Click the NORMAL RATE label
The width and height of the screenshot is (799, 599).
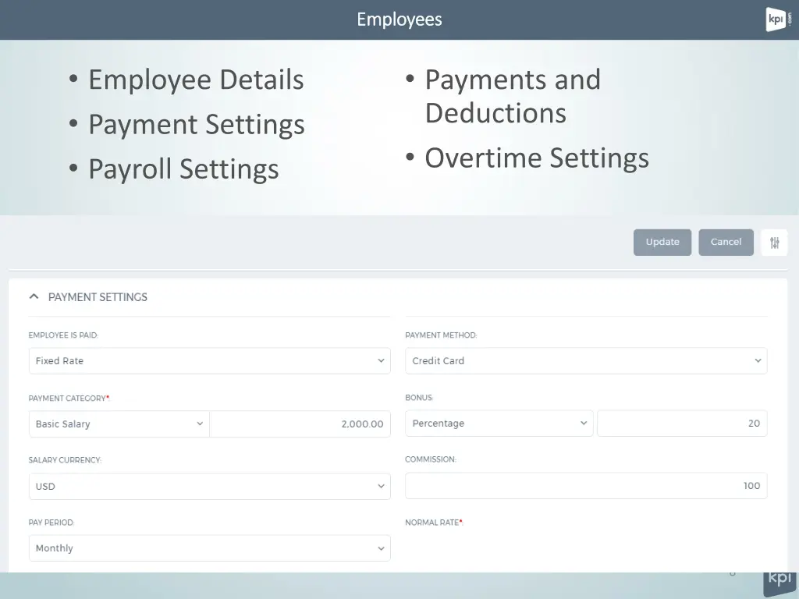[434, 522]
